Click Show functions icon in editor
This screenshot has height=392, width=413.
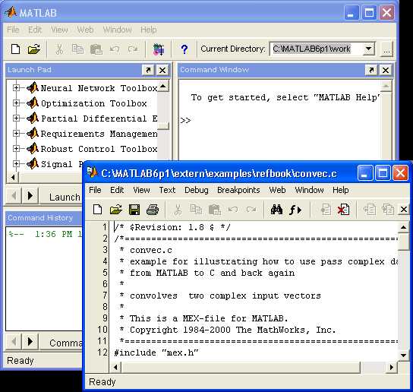coord(295,210)
